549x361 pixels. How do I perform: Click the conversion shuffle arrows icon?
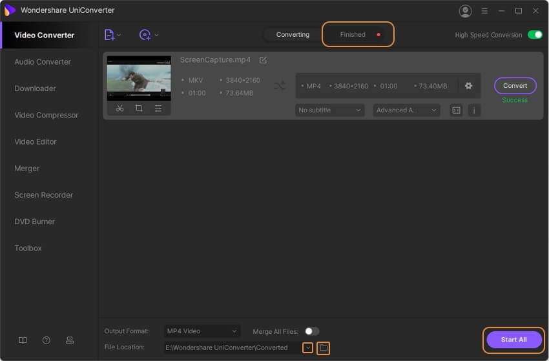(280, 85)
